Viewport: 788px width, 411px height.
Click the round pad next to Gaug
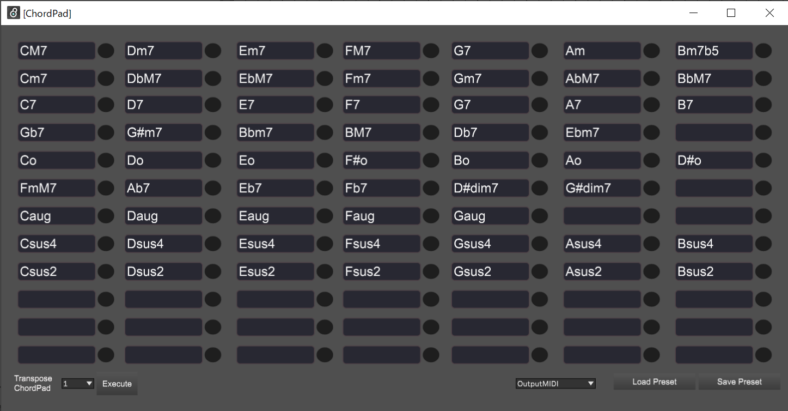pos(540,216)
